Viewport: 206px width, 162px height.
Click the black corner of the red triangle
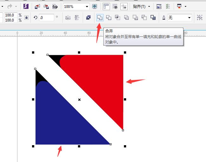[x=56, y=59]
